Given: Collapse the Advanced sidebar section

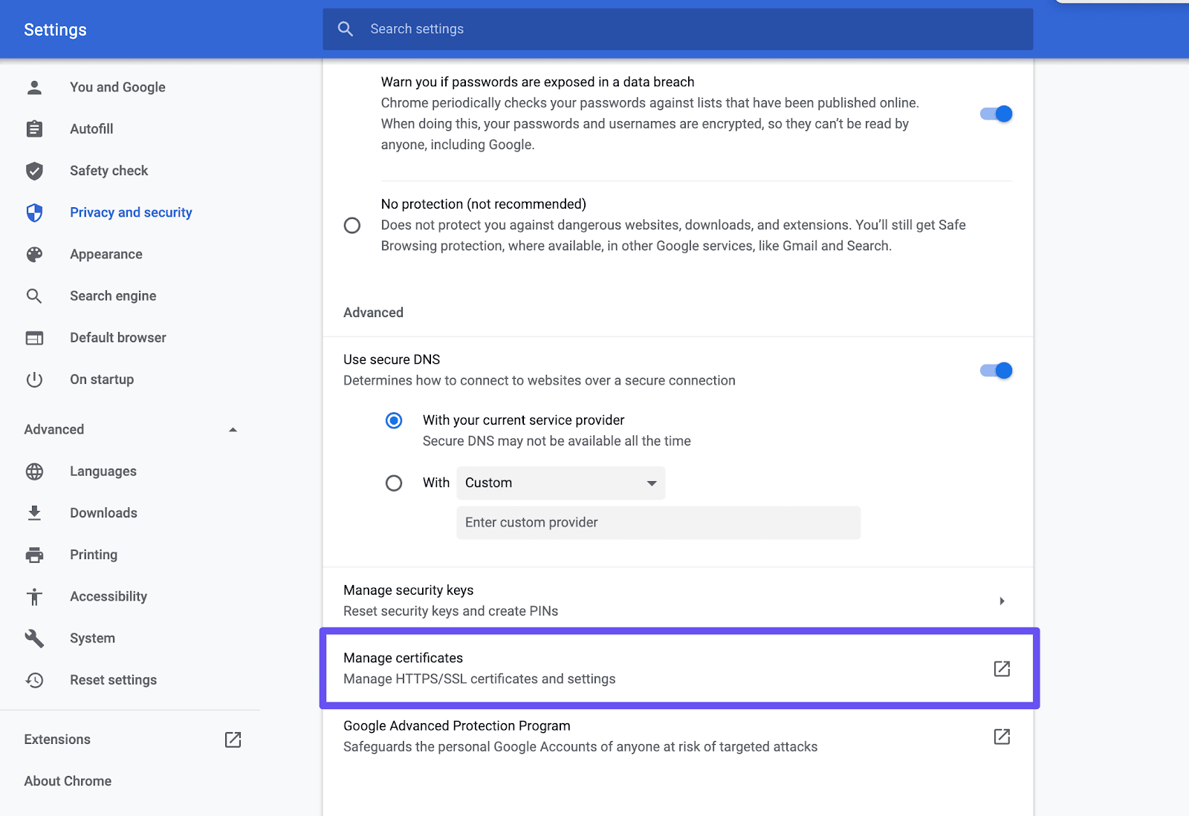Looking at the screenshot, I should pos(233,429).
